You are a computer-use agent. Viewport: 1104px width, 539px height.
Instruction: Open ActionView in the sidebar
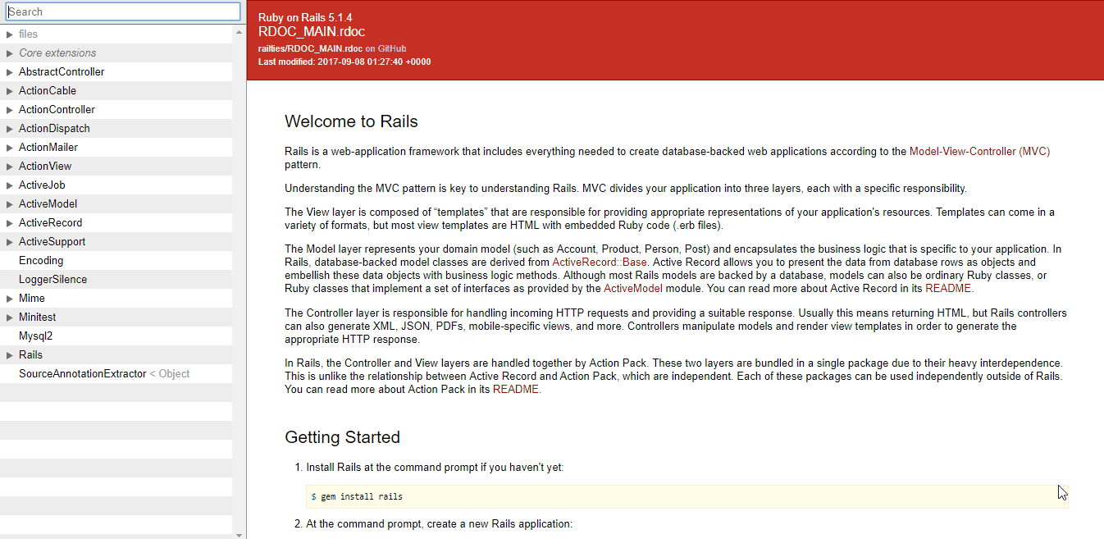coord(45,167)
